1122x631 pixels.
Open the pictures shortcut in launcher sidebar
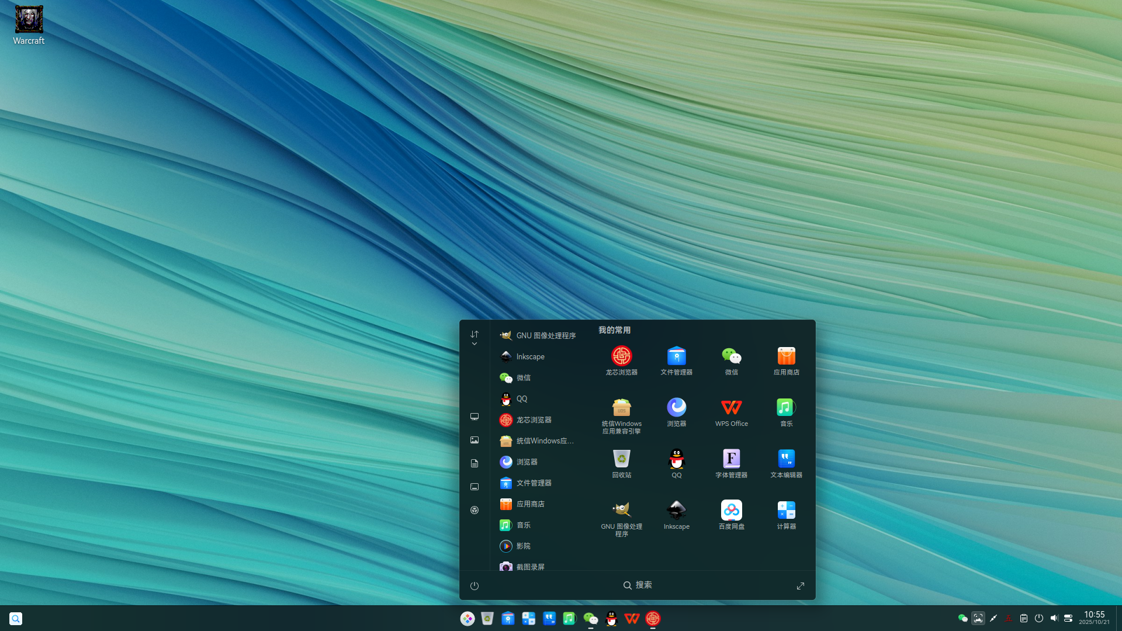tap(475, 440)
